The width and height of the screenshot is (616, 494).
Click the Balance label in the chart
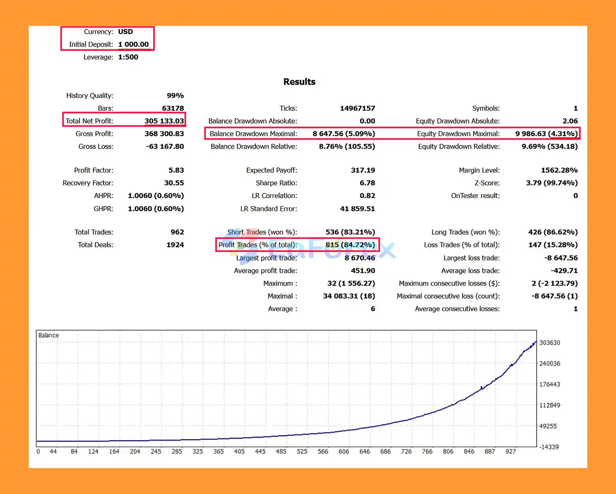tap(49, 335)
